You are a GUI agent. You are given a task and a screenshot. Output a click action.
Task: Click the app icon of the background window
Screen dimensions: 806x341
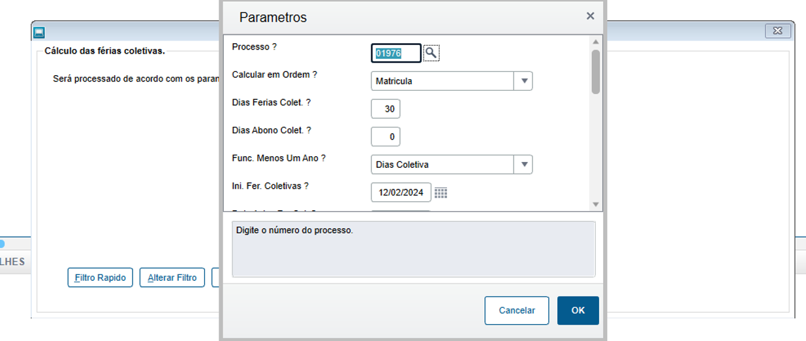(x=39, y=31)
